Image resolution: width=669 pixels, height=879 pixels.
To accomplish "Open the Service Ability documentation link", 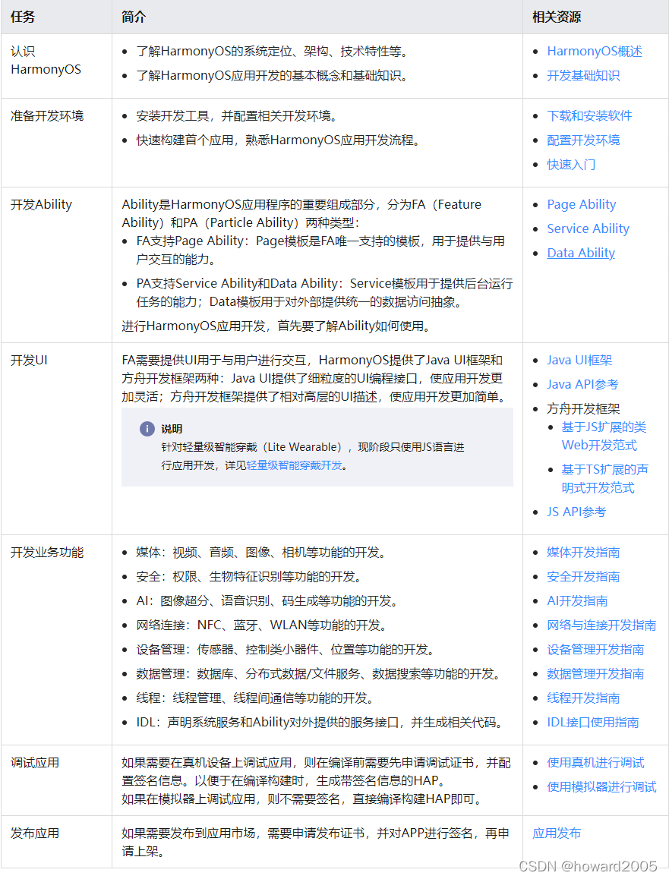I will [588, 228].
